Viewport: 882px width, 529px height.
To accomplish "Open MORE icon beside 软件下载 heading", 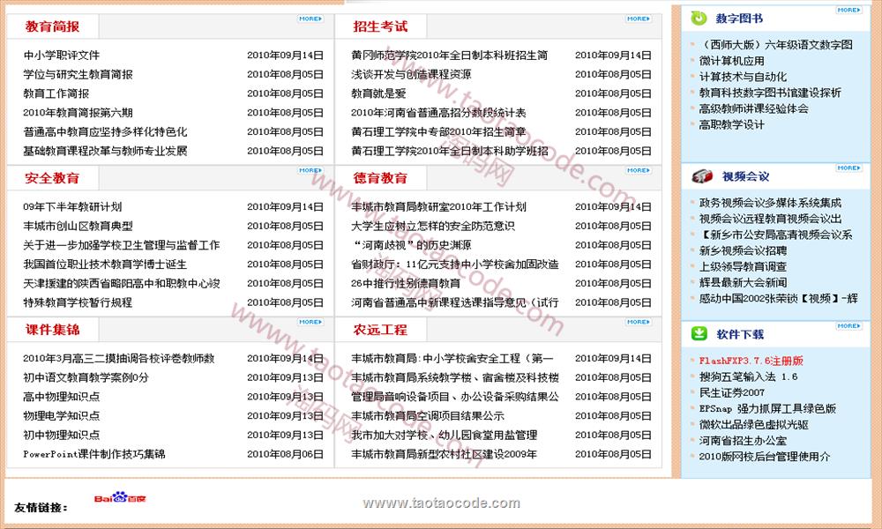I will [x=849, y=326].
